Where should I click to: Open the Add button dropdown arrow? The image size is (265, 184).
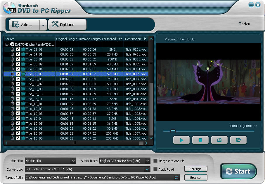(43, 25)
